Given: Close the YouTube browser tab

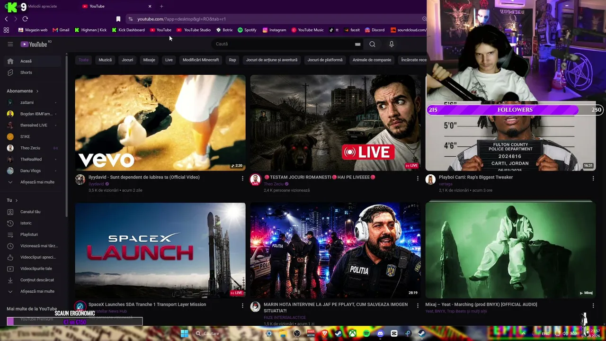Looking at the screenshot, I should coord(150,6).
